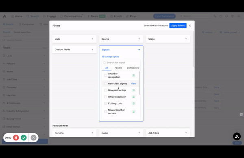This screenshot has height=158, width=244.
Task: Select the Companies tab in background page
Action: (26, 24)
